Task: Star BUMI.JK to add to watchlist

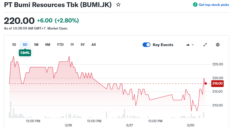Action: 118,5
